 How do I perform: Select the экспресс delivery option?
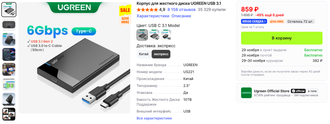(161, 54)
